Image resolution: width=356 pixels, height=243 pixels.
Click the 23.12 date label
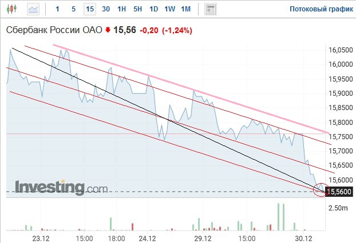(x=41, y=238)
